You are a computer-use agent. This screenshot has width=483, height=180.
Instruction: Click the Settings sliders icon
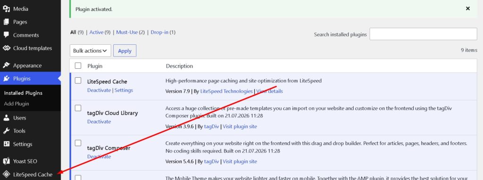click(7, 144)
